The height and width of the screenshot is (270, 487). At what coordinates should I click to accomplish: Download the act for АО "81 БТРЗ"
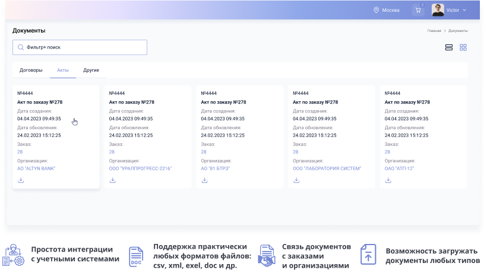204,180
